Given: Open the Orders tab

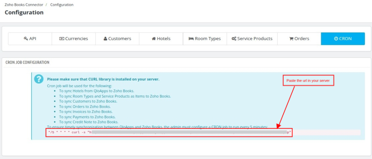Looking at the screenshot, I should pyautogui.click(x=299, y=39).
